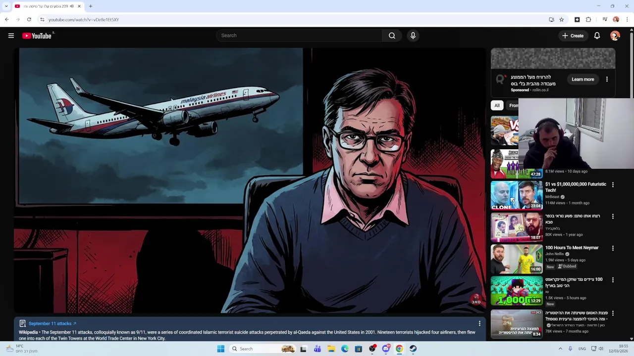Open the 8:34 video thumbnail
Screen dimensions: 634x356
[x=517, y=323]
